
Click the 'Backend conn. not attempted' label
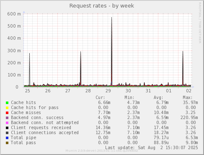(x=45, y=122)
